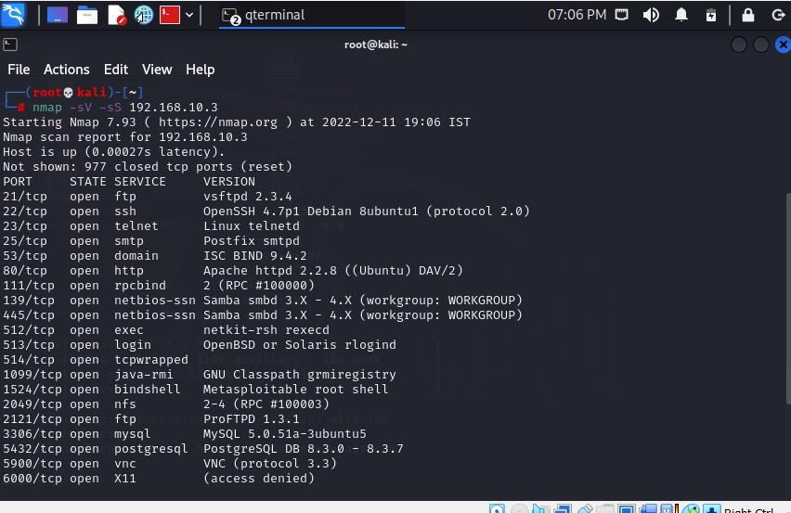Close the root@kali terminal window

783,45
